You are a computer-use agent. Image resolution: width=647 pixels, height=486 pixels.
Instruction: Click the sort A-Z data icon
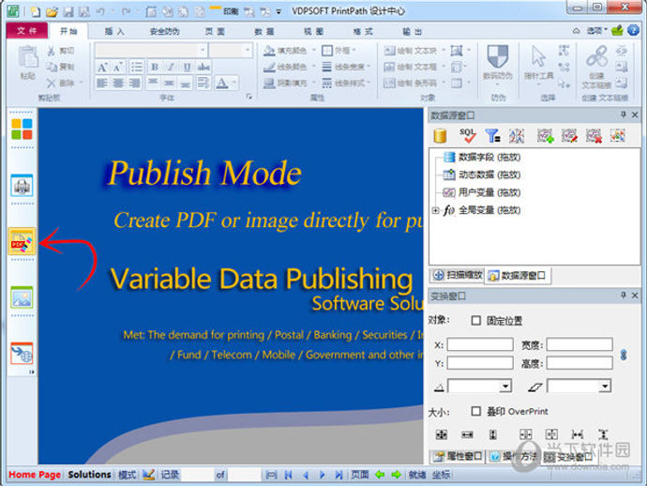[x=517, y=135]
